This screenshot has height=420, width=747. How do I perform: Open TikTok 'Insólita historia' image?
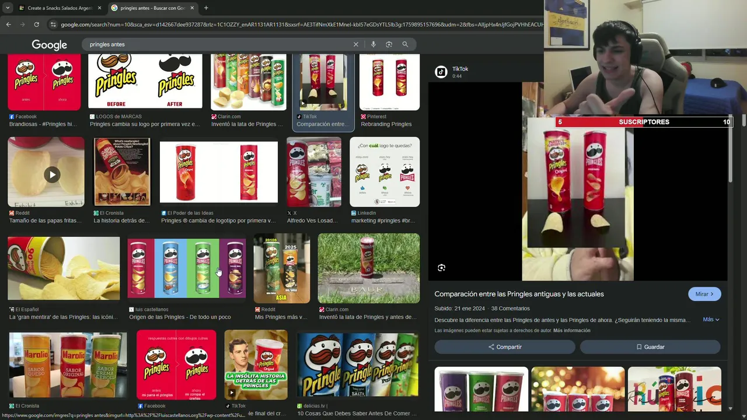[x=256, y=365]
